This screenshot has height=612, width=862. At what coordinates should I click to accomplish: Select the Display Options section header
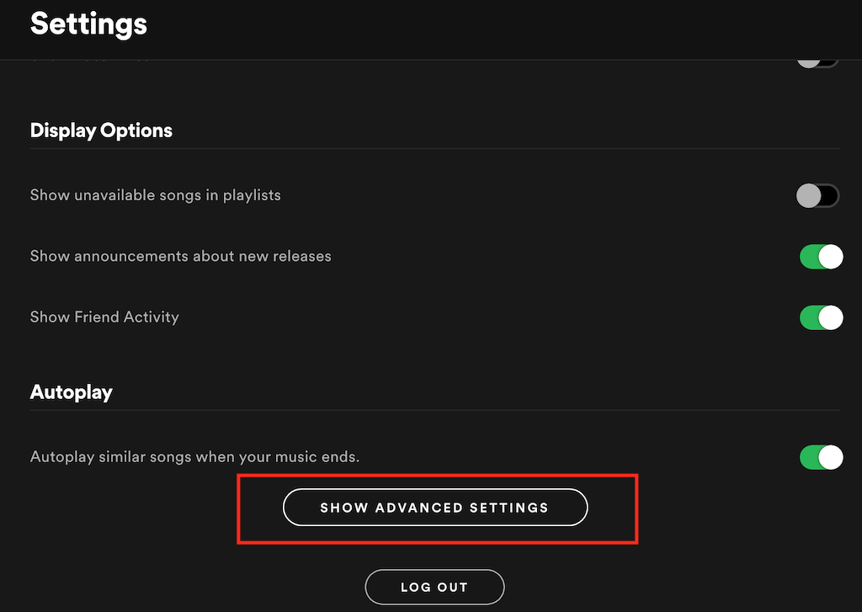pos(101,130)
